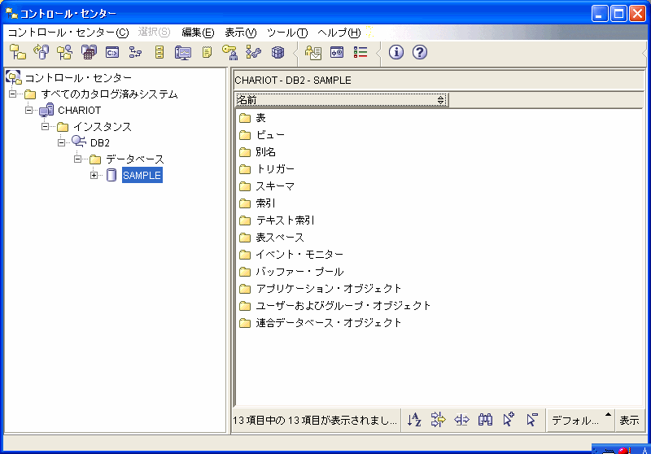Click the CHARIOT - DB2 - SAMPLE header
This screenshot has height=454, width=651.
pos(293,80)
